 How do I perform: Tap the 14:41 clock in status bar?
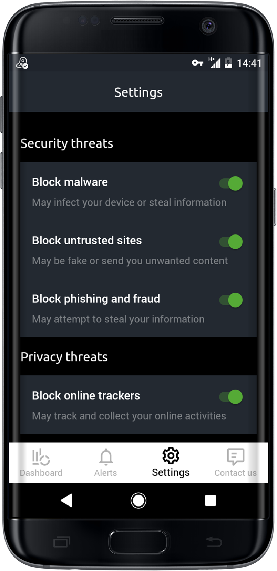[249, 63]
